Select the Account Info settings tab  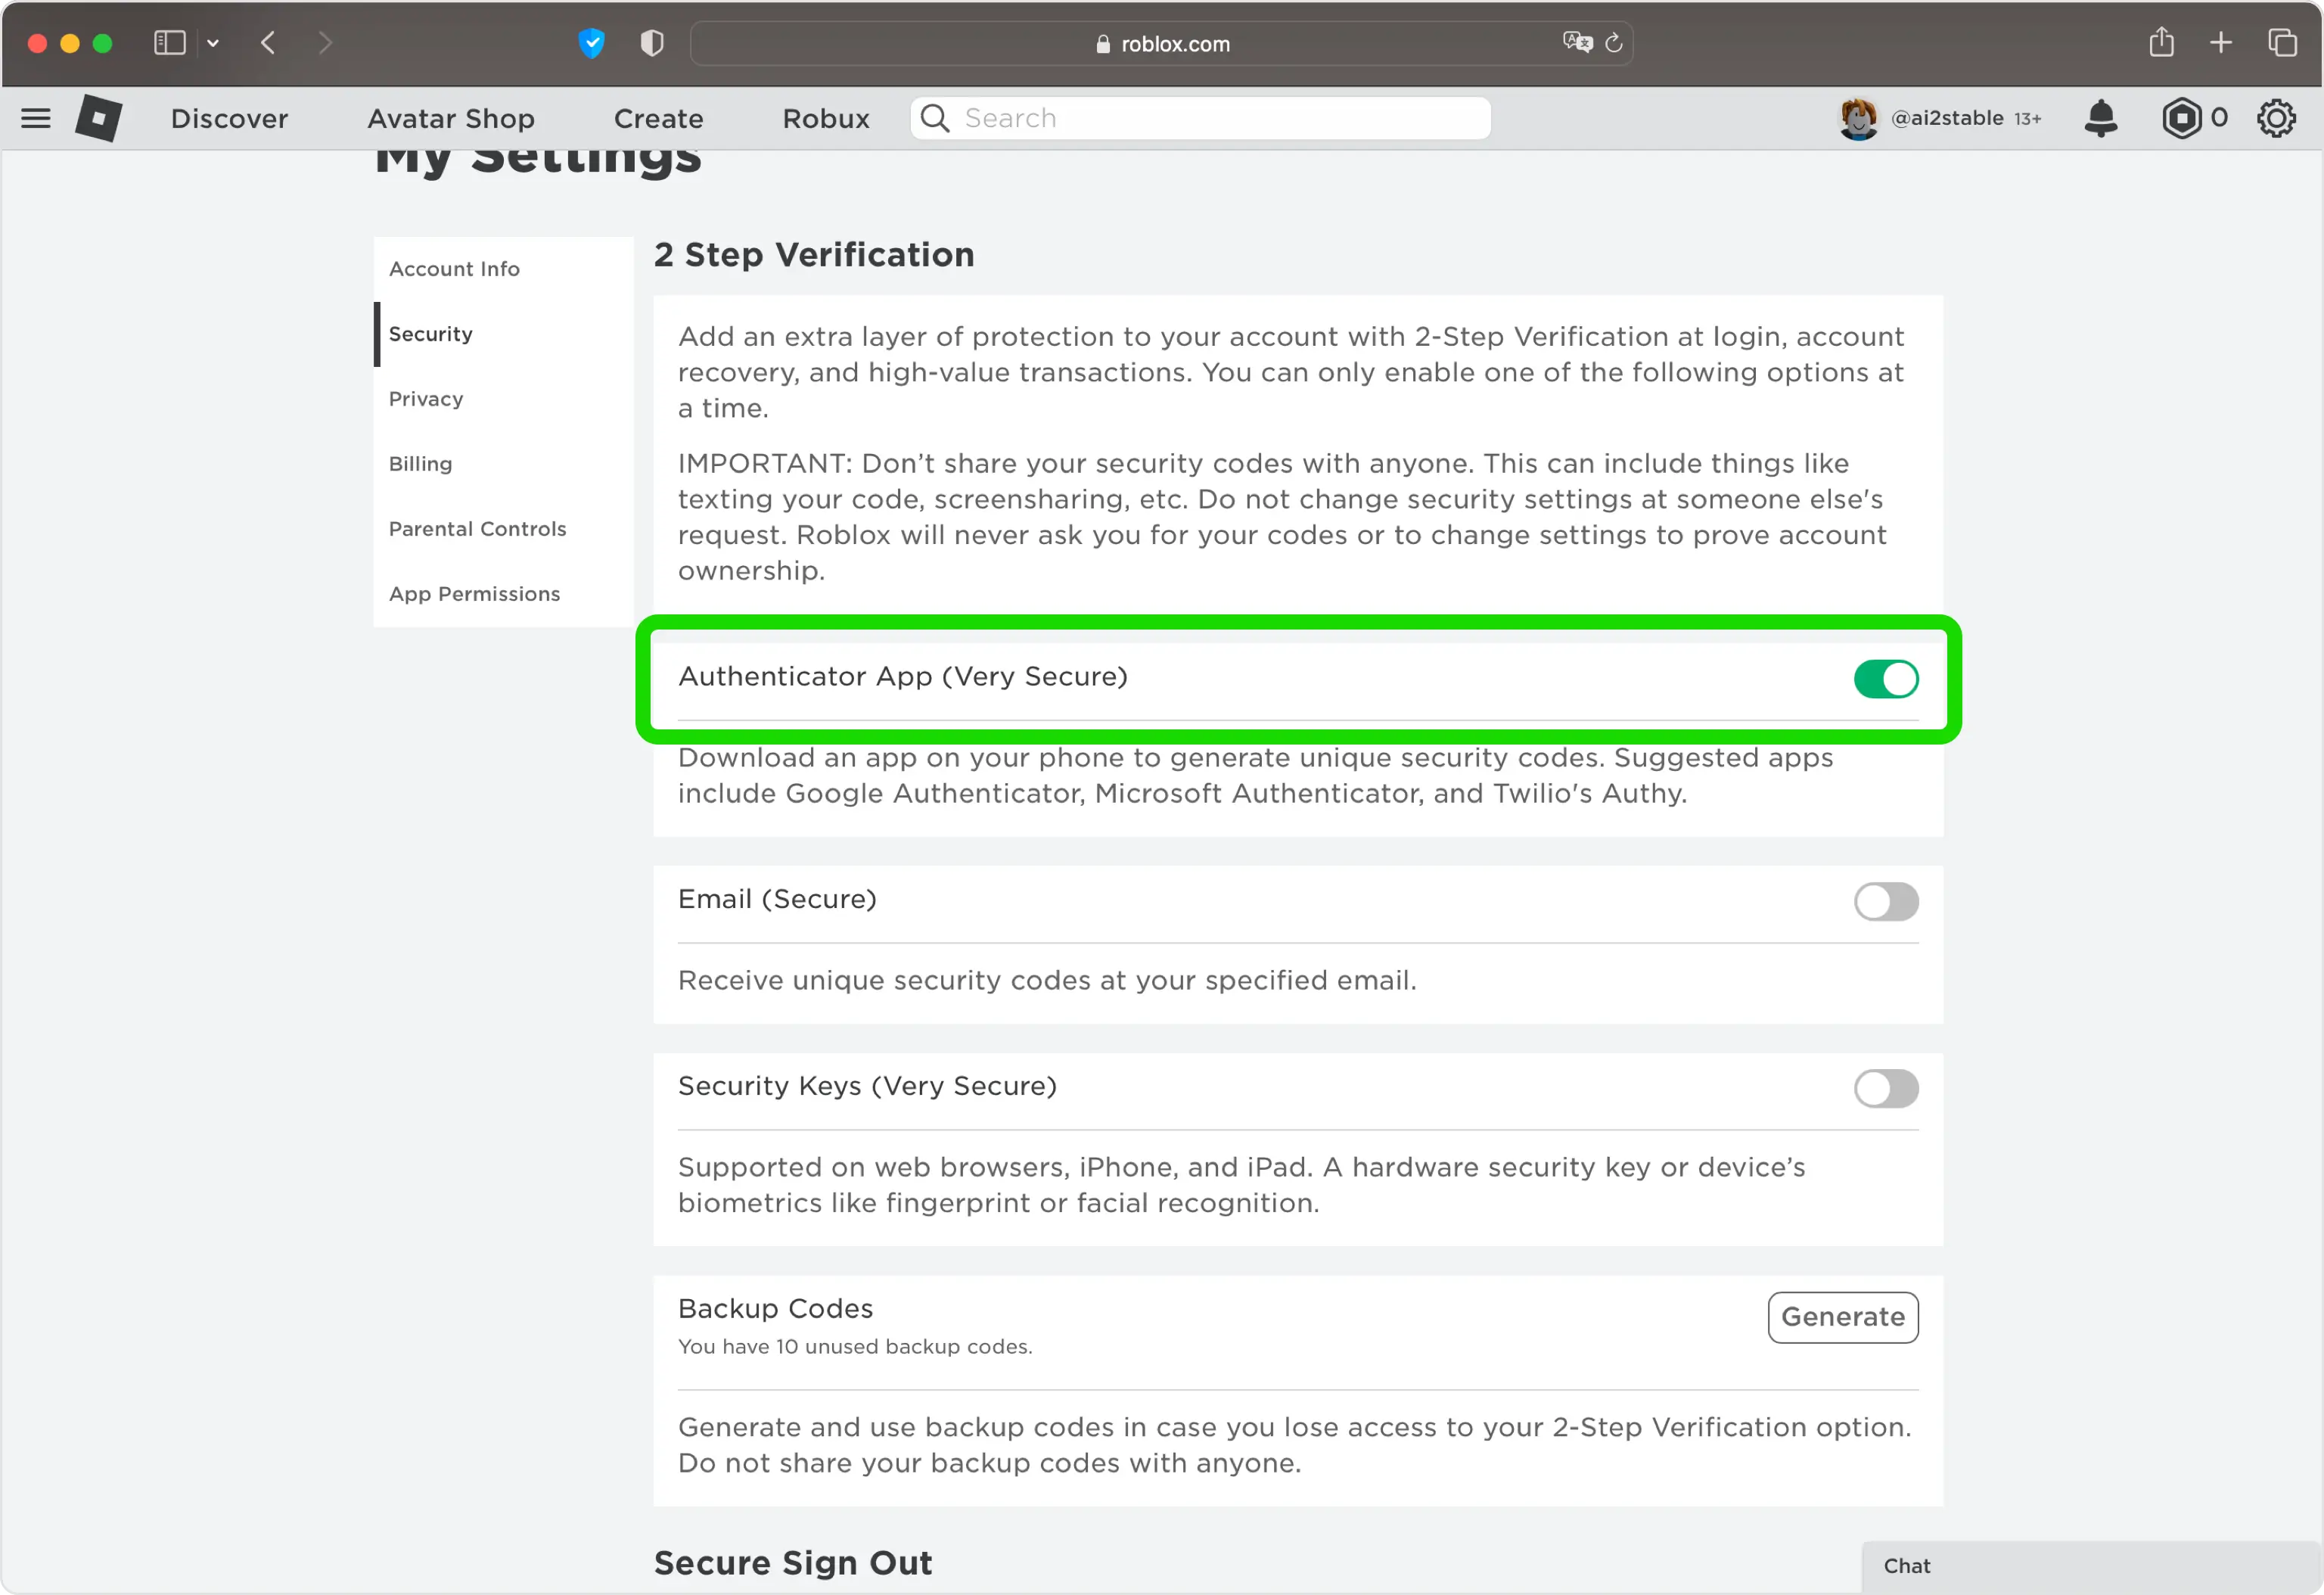(x=455, y=267)
